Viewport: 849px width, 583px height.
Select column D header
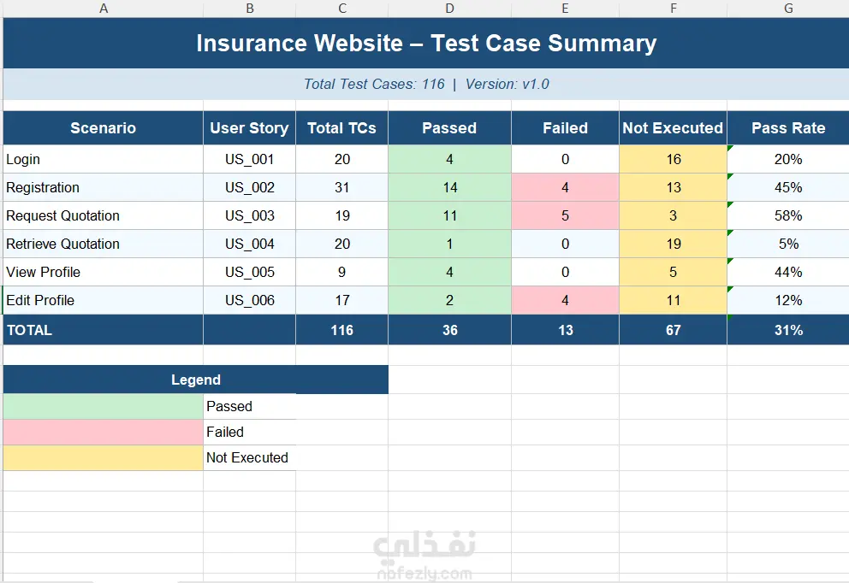(x=449, y=8)
